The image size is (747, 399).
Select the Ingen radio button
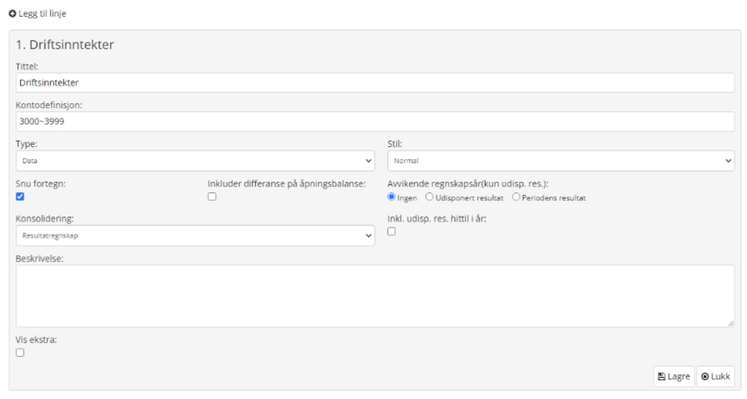click(x=391, y=197)
